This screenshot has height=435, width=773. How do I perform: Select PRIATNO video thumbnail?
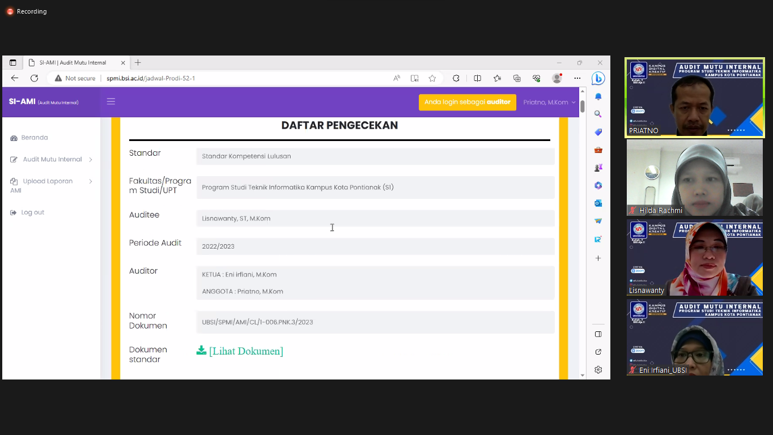pyautogui.click(x=694, y=97)
